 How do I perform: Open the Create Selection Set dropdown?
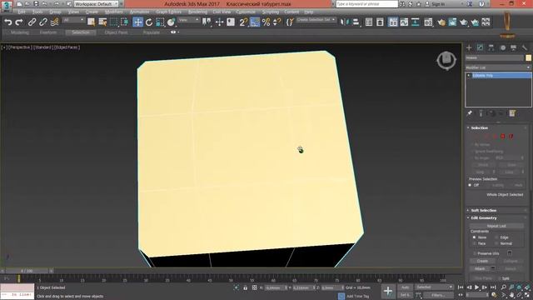[316, 20]
